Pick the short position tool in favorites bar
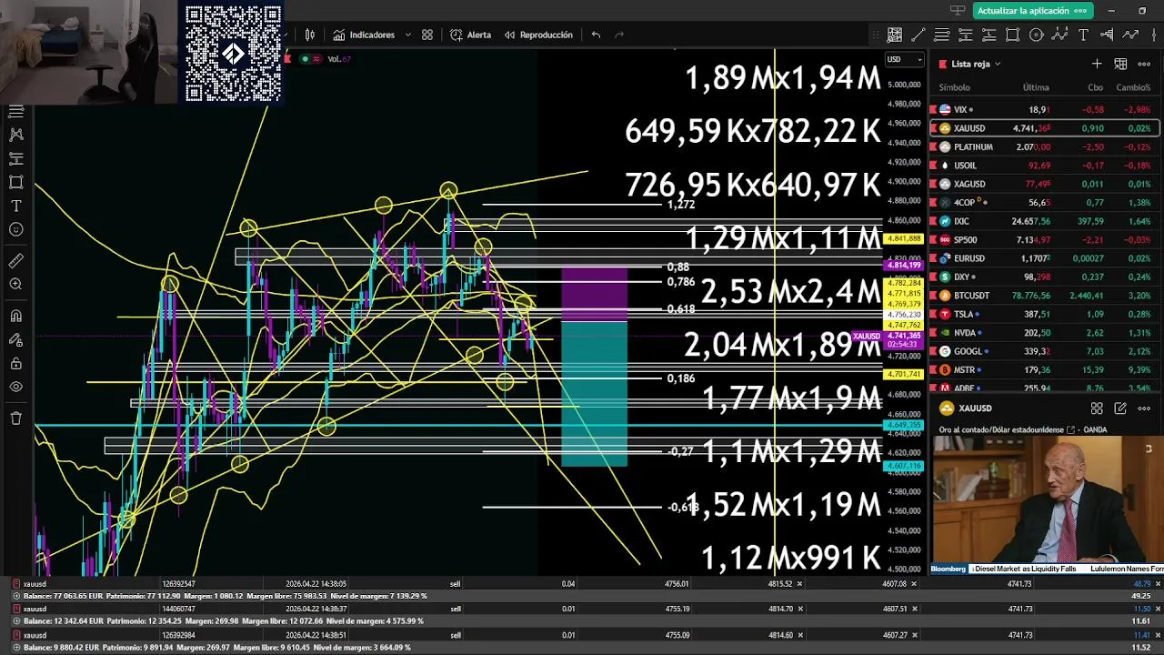The width and height of the screenshot is (1164, 655). coord(966,35)
